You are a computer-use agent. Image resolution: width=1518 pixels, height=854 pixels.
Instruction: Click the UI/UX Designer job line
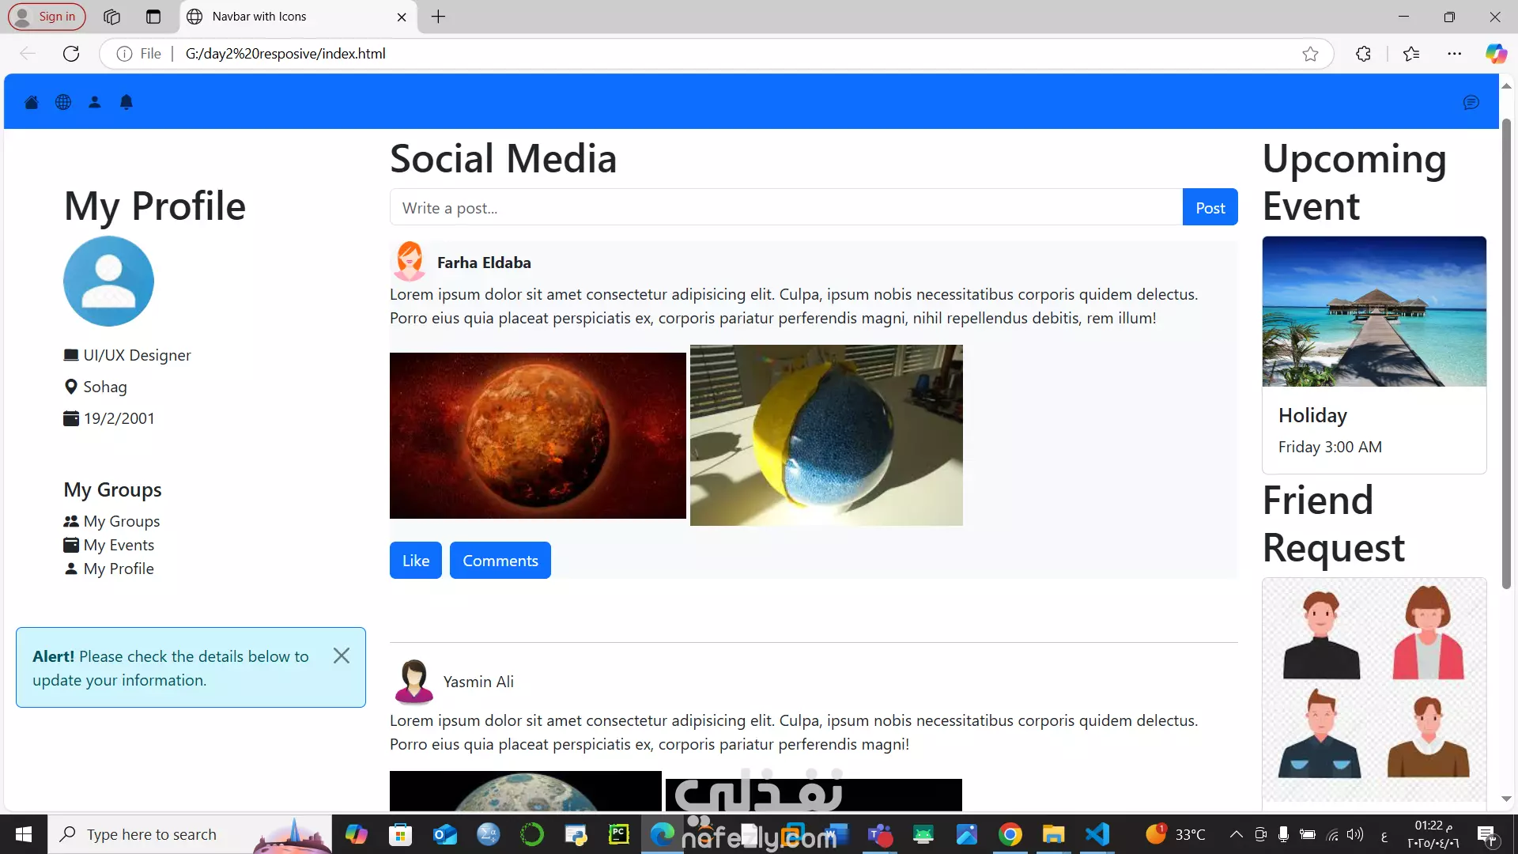coord(127,355)
